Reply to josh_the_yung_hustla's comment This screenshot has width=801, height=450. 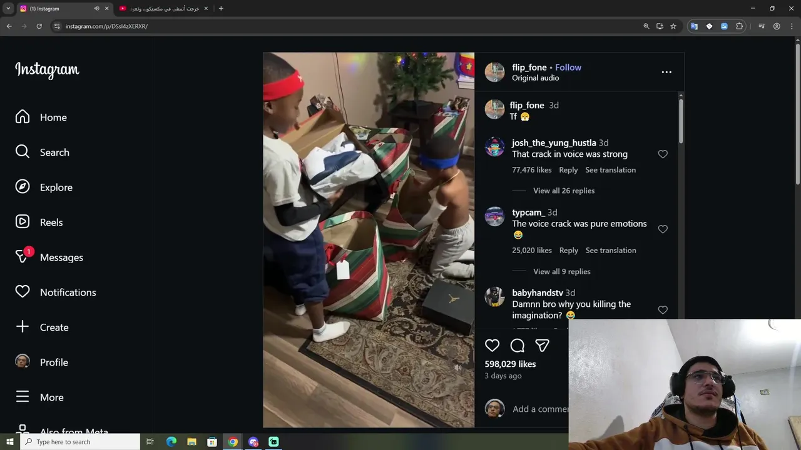568,170
